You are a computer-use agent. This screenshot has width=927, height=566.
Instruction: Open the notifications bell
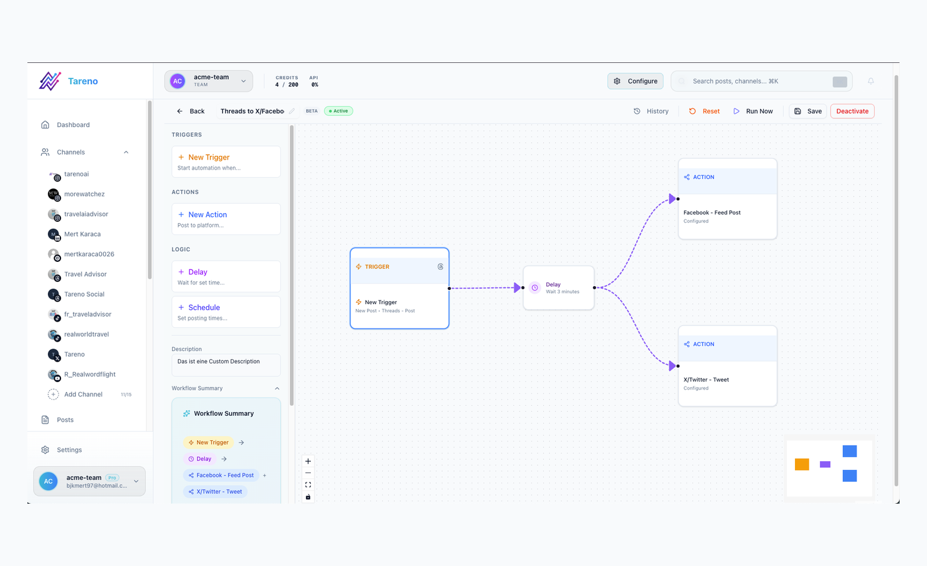click(x=871, y=81)
